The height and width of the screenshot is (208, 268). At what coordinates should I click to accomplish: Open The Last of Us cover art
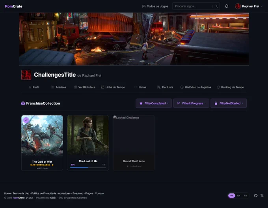click(x=88, y=135)
